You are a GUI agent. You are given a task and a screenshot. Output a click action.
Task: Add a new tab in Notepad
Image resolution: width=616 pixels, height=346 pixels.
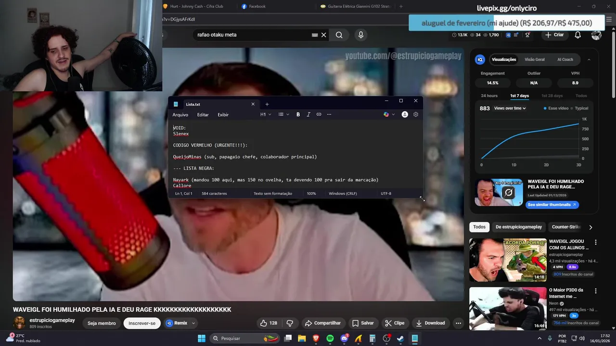(267, 104)
